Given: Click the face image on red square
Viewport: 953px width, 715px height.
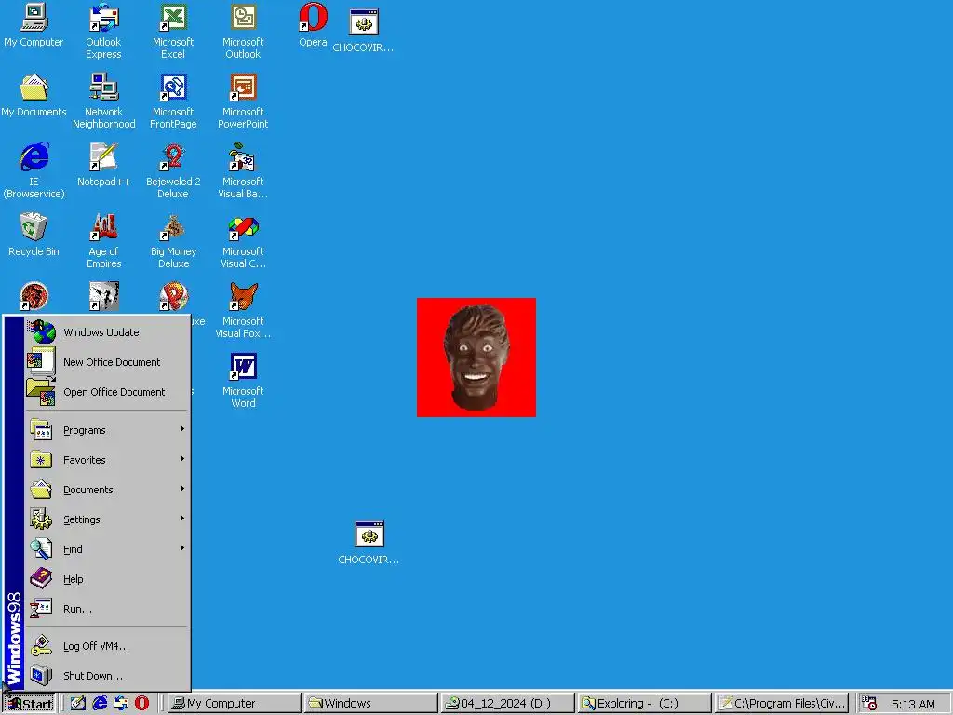Looking at the screenshot, I should pyautogui.click(x=476, y=357).
